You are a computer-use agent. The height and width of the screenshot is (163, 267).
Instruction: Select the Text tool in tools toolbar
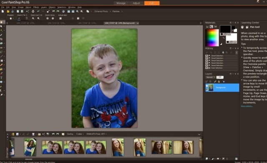[x=1, y=78]
